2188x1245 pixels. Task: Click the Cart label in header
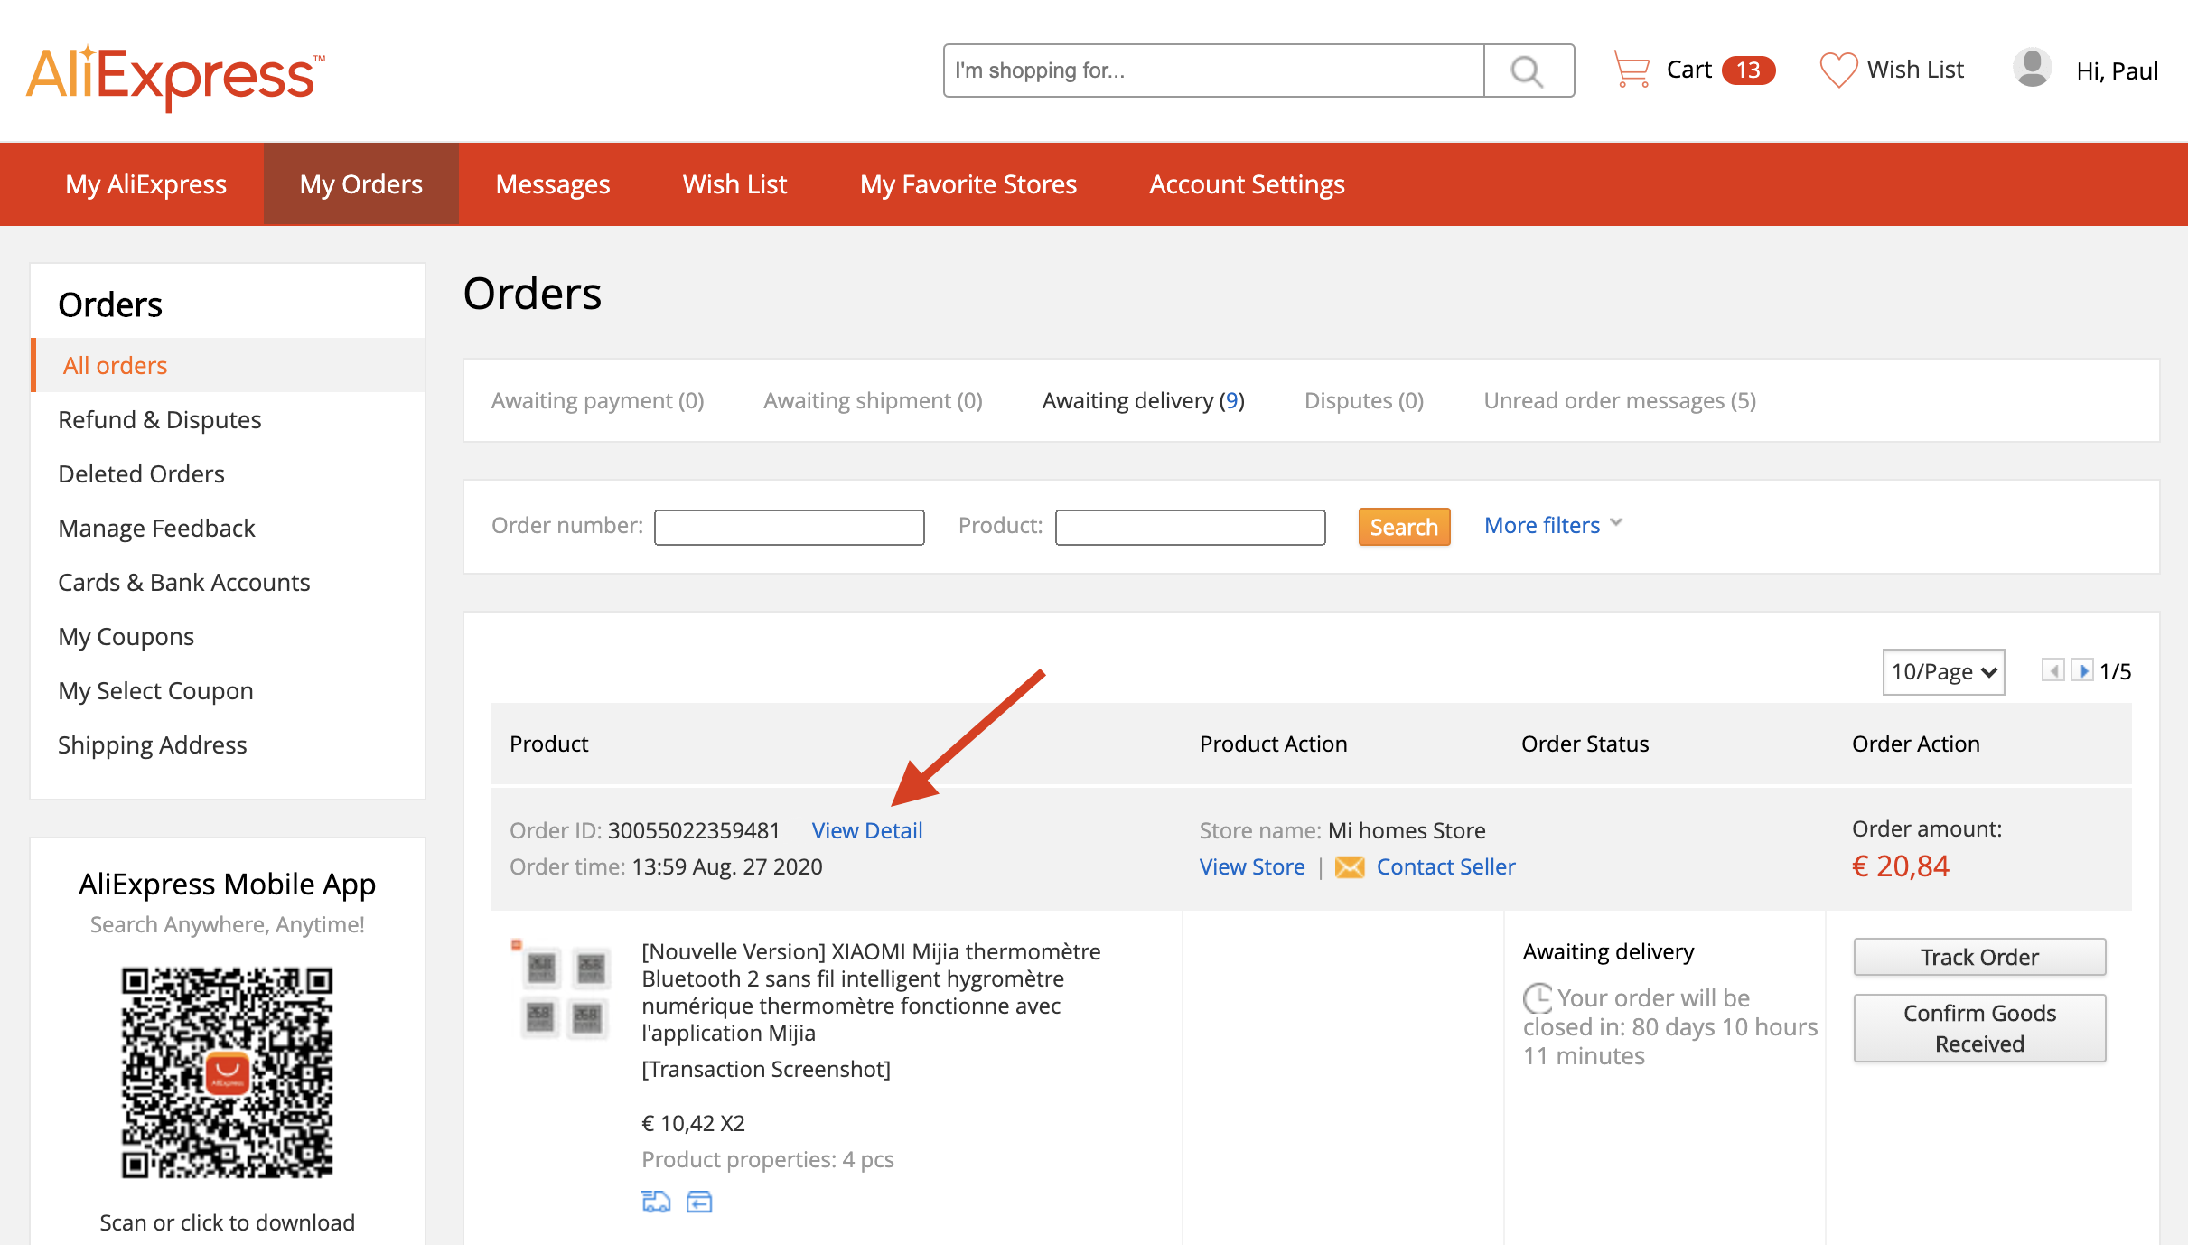1689,70
